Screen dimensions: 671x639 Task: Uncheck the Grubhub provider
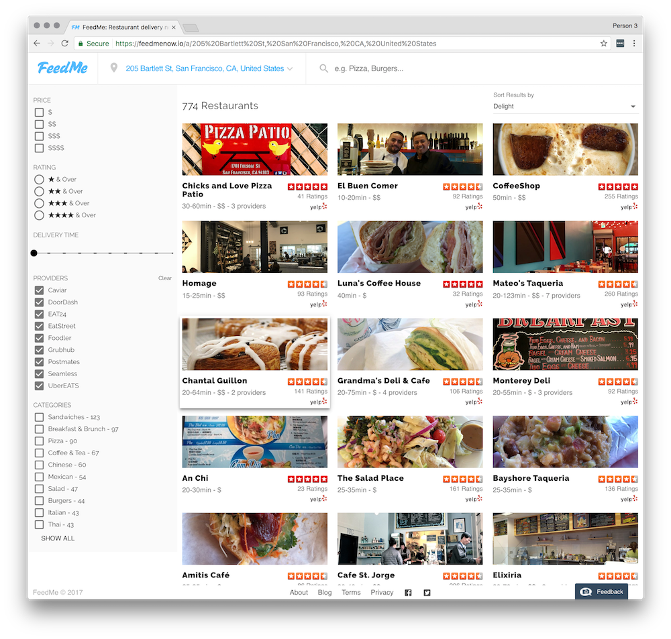tap(39, 350)
